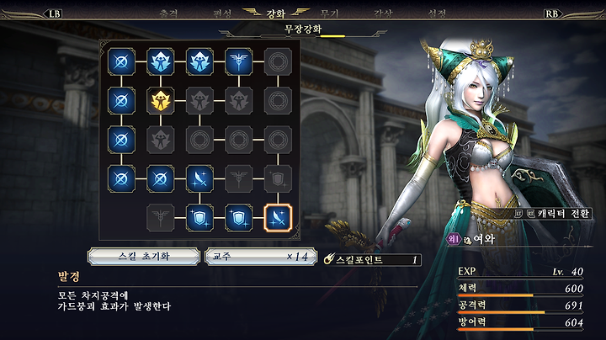Click the LB shoulder button icon

tap(55, 14)
